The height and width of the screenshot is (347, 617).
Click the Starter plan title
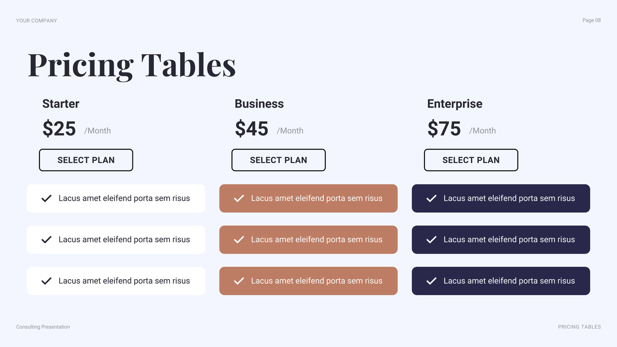(61, 104)
